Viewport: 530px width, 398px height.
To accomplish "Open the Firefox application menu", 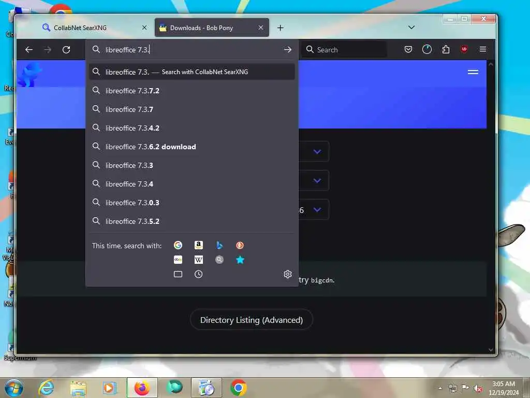I will (483, 49).
